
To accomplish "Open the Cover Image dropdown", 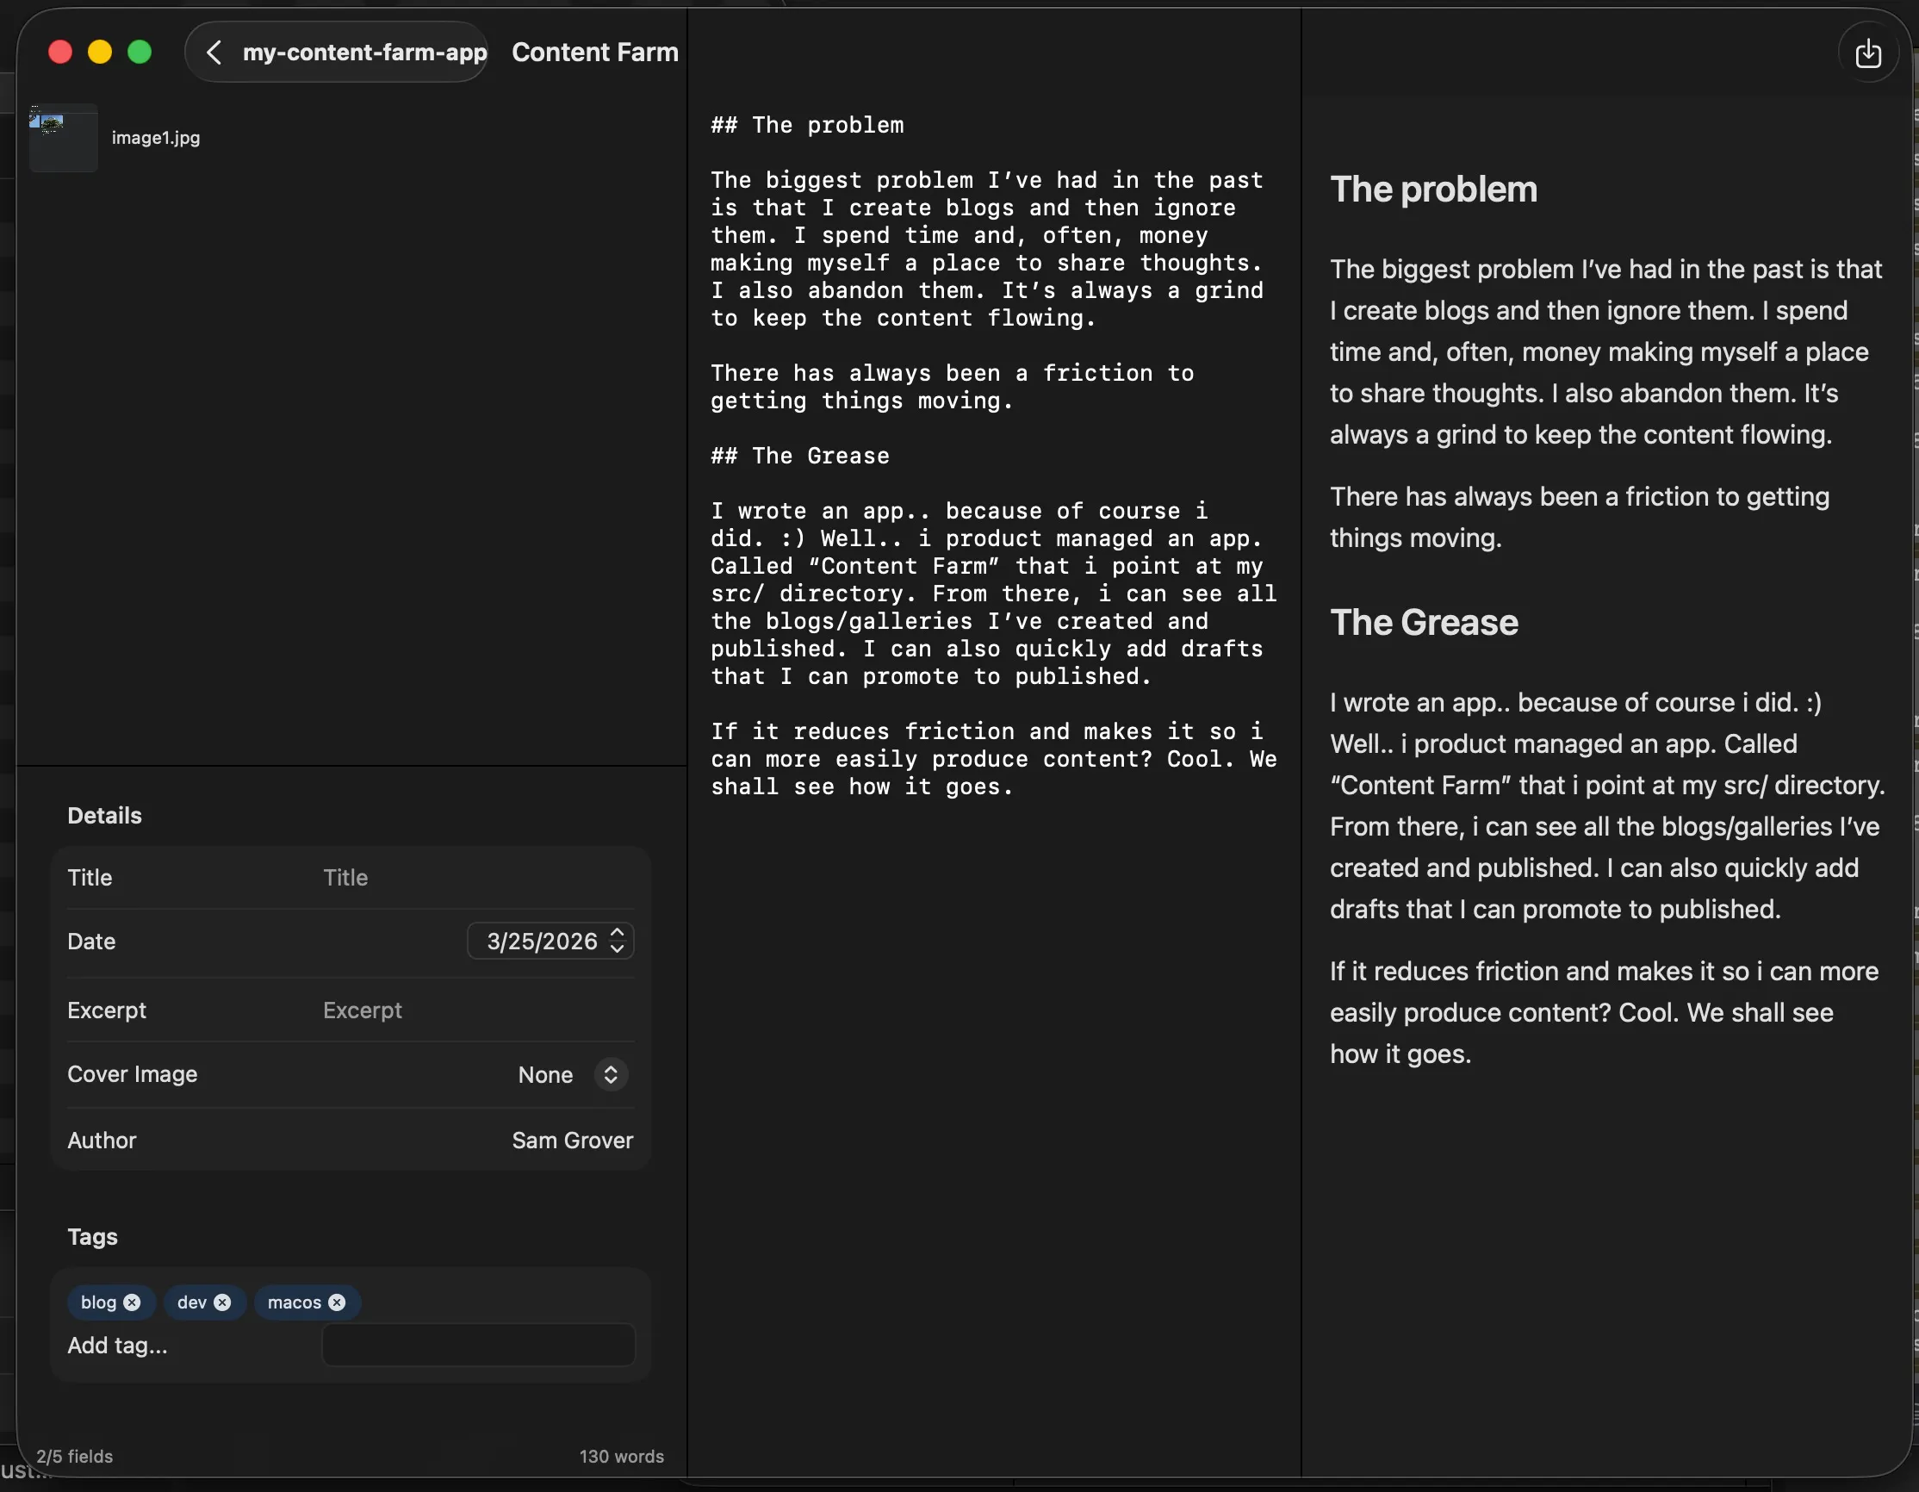I will coord(610,1074).
